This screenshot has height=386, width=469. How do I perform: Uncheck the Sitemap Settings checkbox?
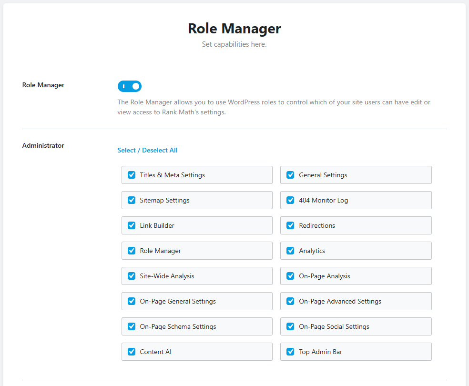coord(132,200)
